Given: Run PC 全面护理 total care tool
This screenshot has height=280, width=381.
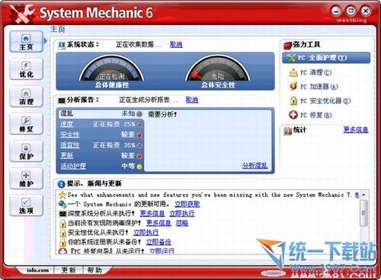Looking at the screenshot, I should [326, 58].
